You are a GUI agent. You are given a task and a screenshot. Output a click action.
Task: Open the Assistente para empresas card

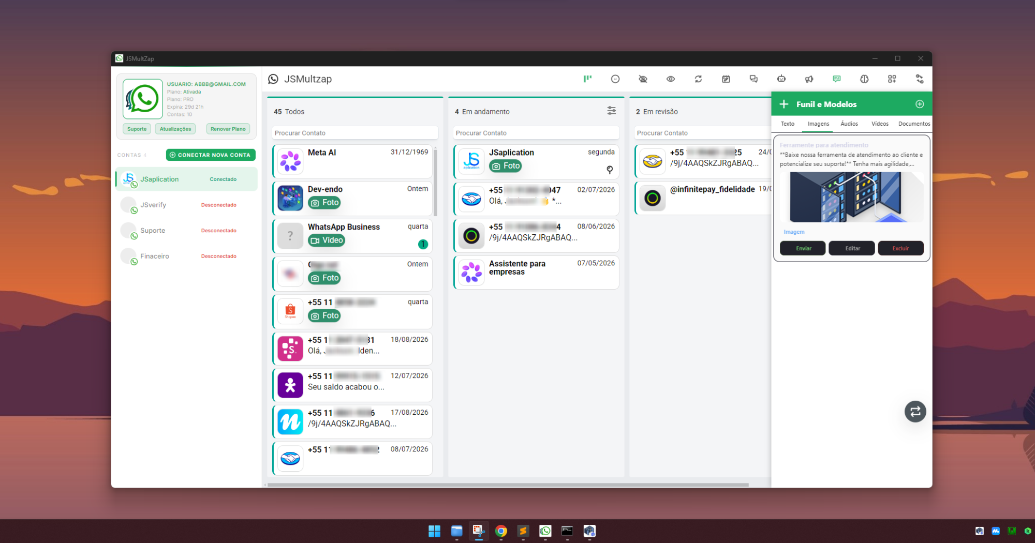tap(536, 272)
